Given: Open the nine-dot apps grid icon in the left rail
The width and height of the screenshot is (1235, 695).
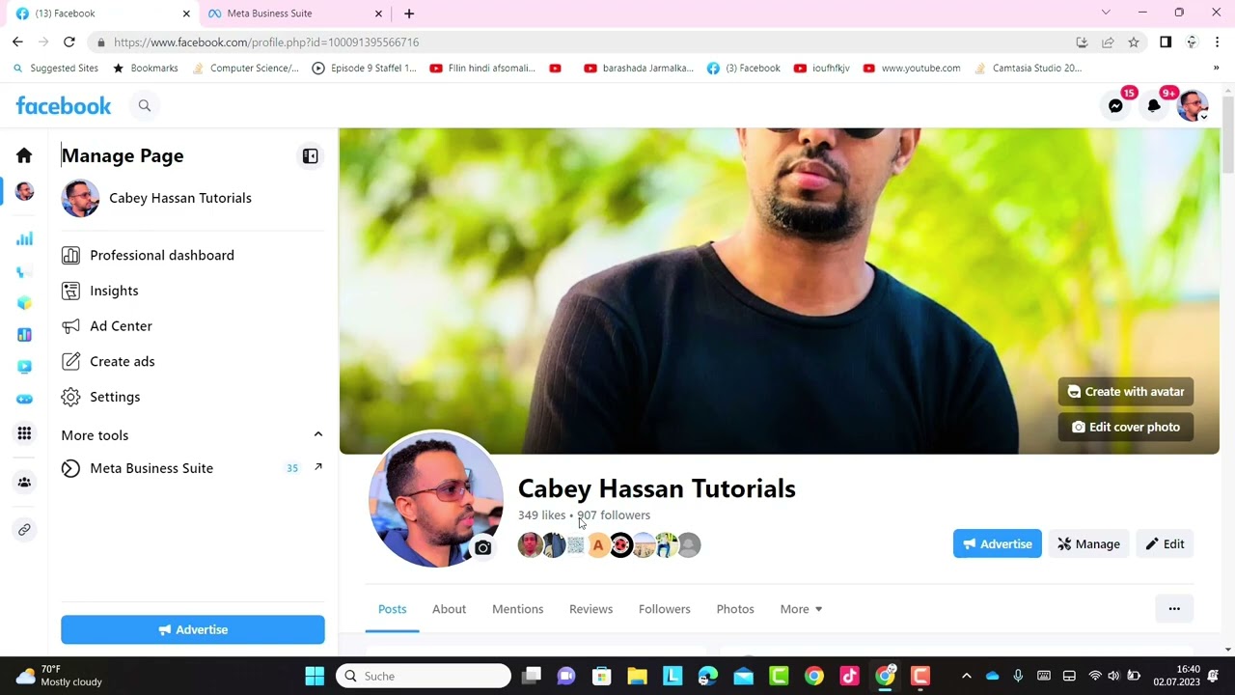Looking at the screenshot, I should (24, 433).
